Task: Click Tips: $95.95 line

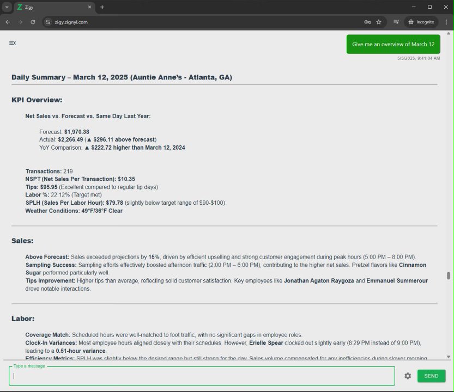Action: point(92,187)
